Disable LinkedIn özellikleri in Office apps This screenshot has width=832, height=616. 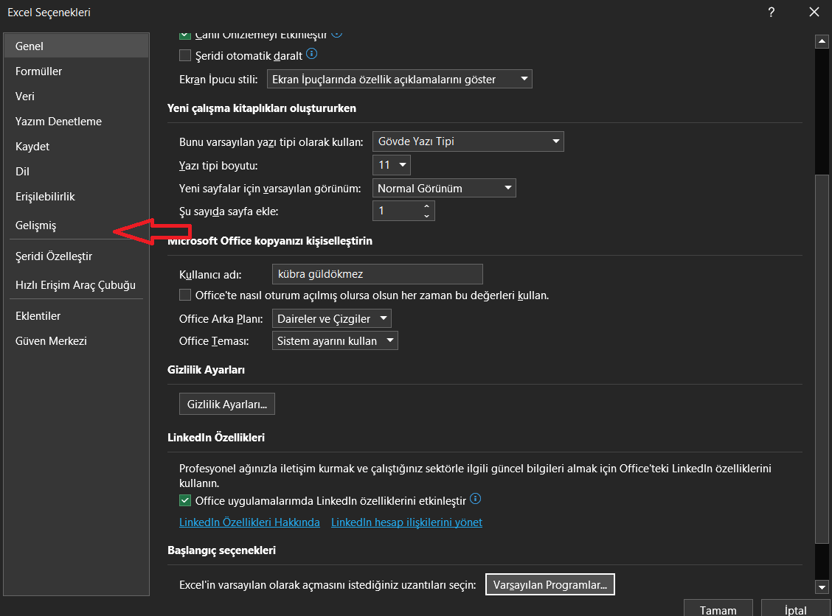click(185, 500)
